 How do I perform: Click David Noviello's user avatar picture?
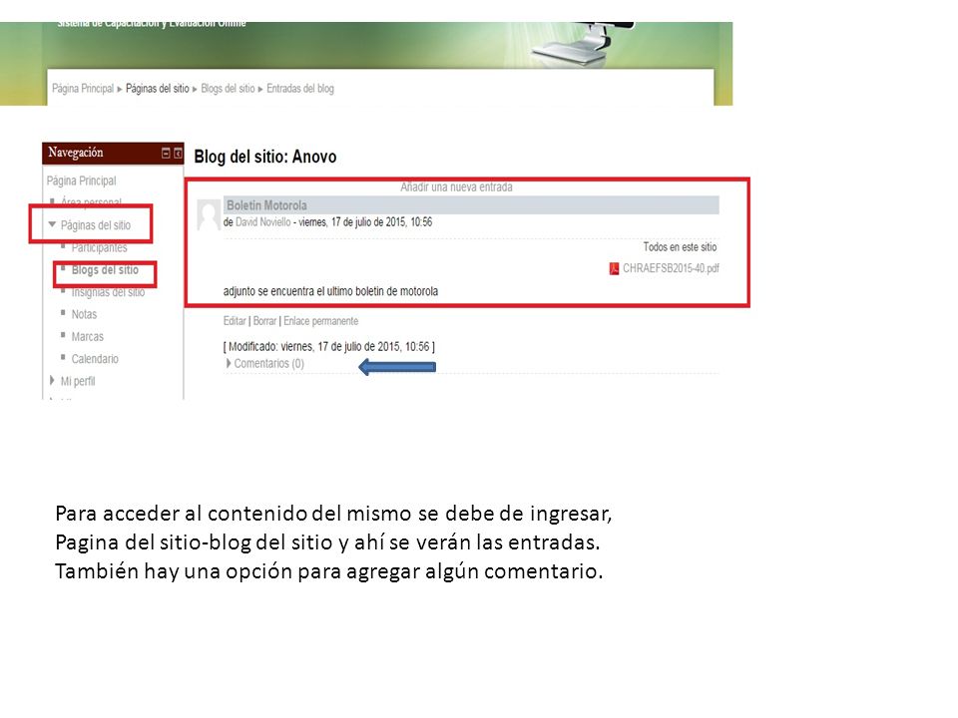pos(209,214)
